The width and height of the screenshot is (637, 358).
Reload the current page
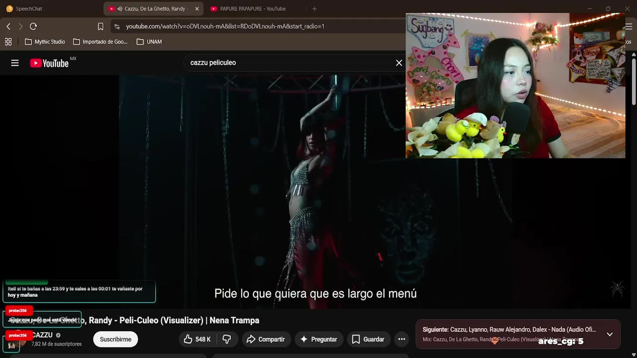coord(33,26)
